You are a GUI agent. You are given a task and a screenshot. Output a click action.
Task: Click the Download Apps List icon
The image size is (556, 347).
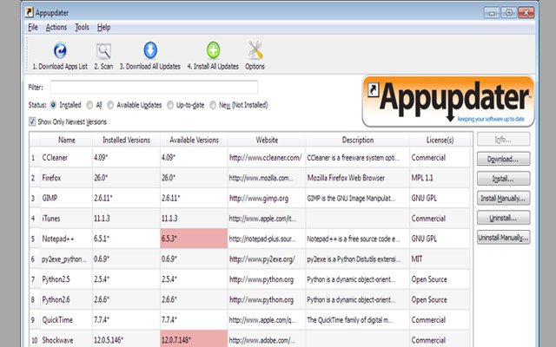(x=60, y=50)
